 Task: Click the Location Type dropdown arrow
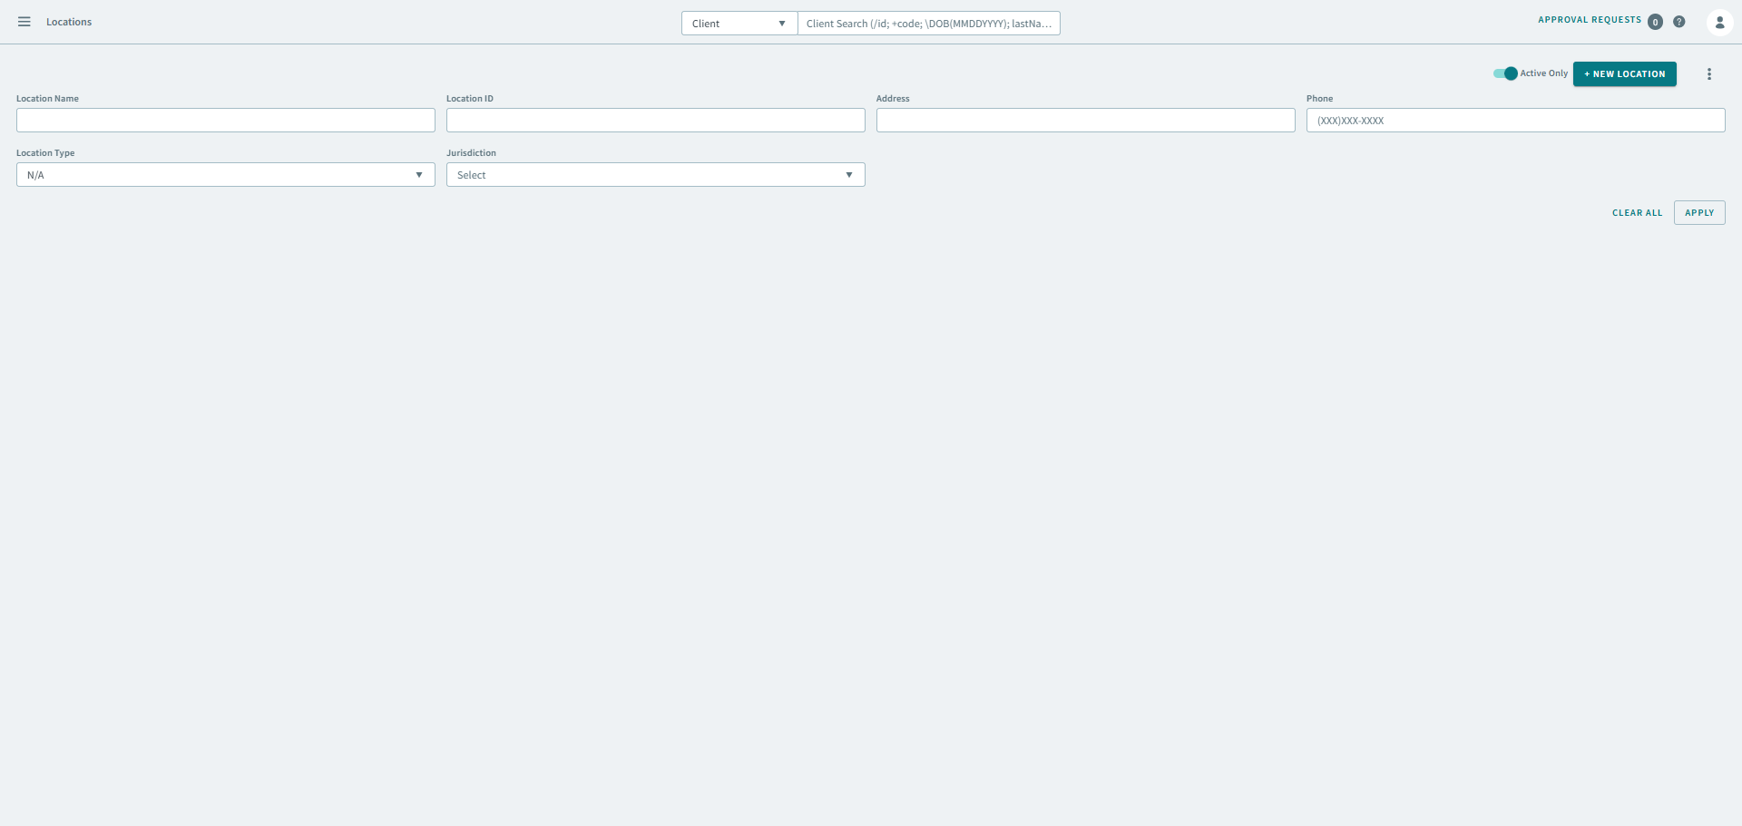pos(418,174)
